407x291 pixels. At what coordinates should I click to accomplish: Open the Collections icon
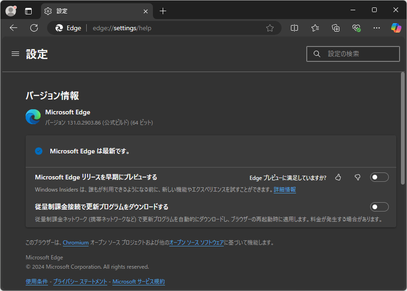335,28
